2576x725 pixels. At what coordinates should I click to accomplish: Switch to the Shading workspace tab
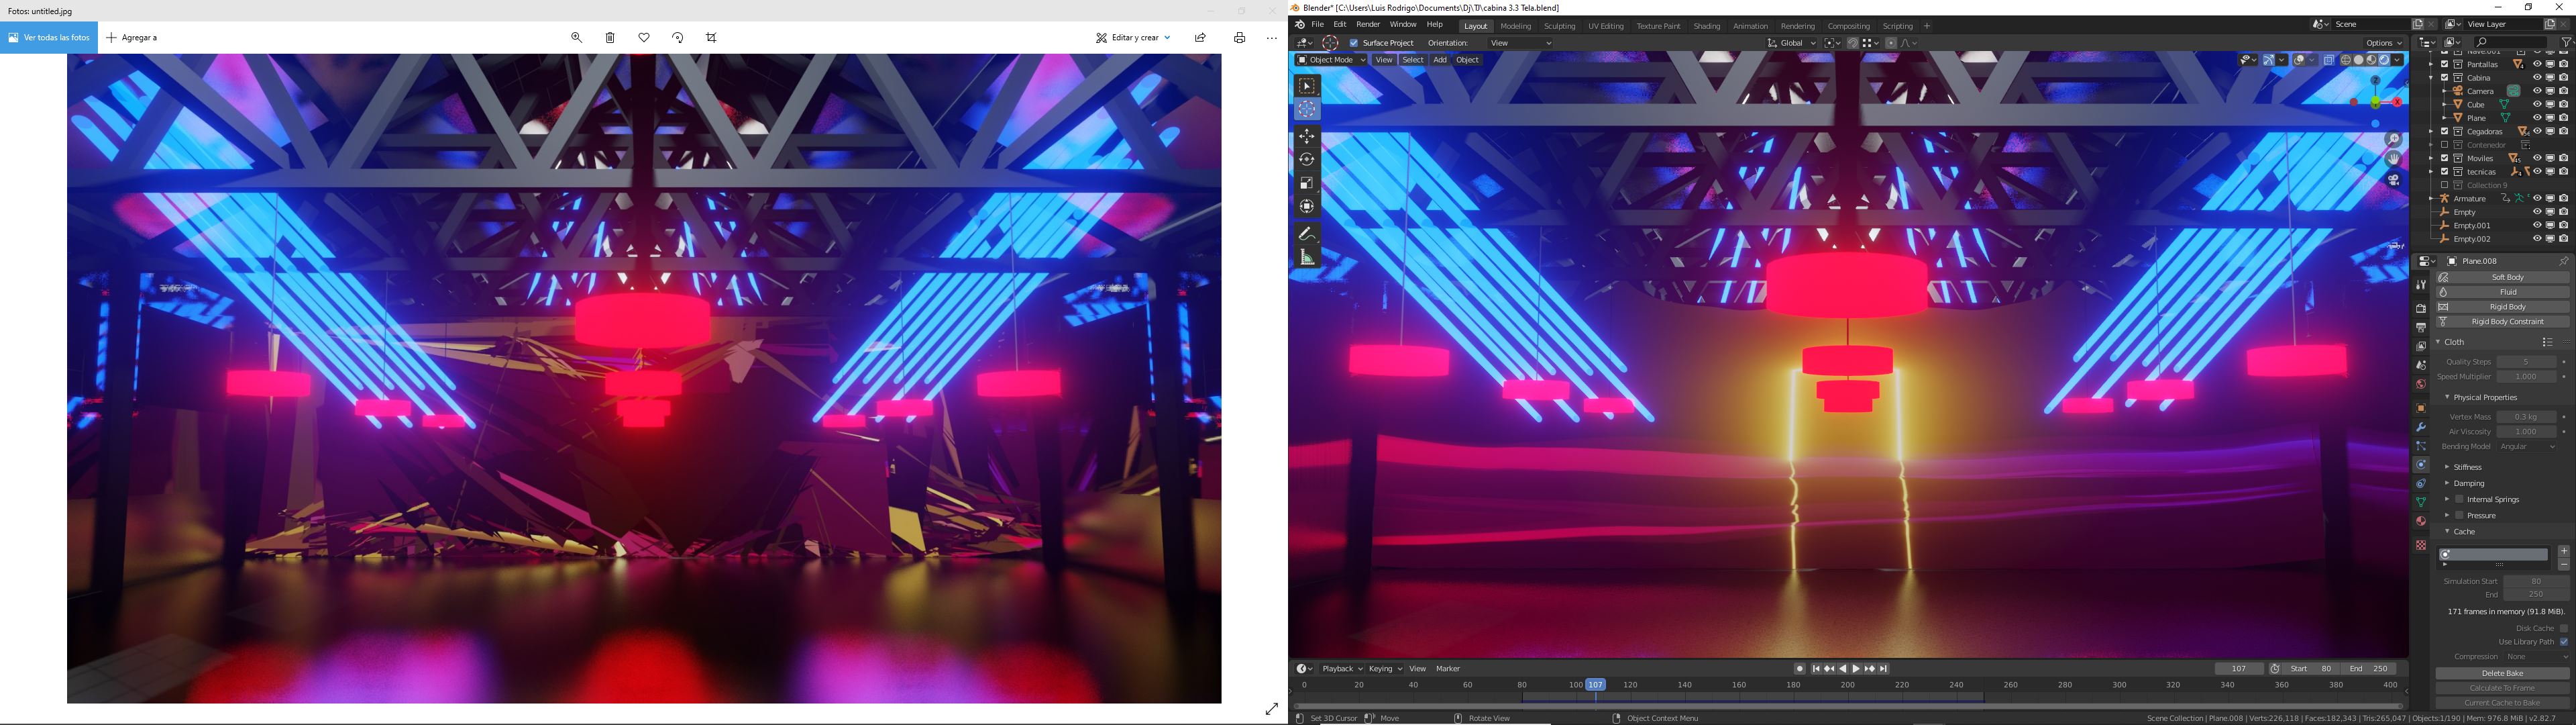click(1706, 26)
